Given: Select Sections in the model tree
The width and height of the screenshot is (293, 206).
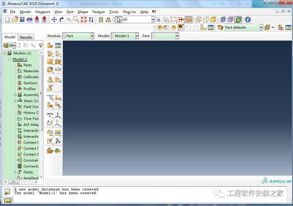Looking at the screenshot, I should pos(30,83).
